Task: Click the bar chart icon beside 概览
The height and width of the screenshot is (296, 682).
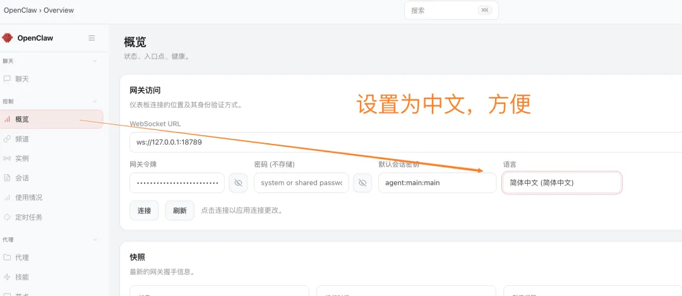Action: [7, 119]
